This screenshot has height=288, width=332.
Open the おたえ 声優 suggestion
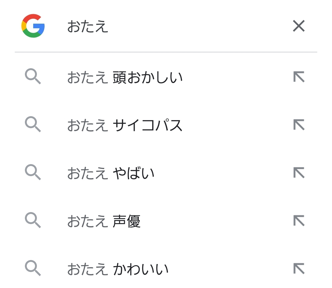pos(104,221)
